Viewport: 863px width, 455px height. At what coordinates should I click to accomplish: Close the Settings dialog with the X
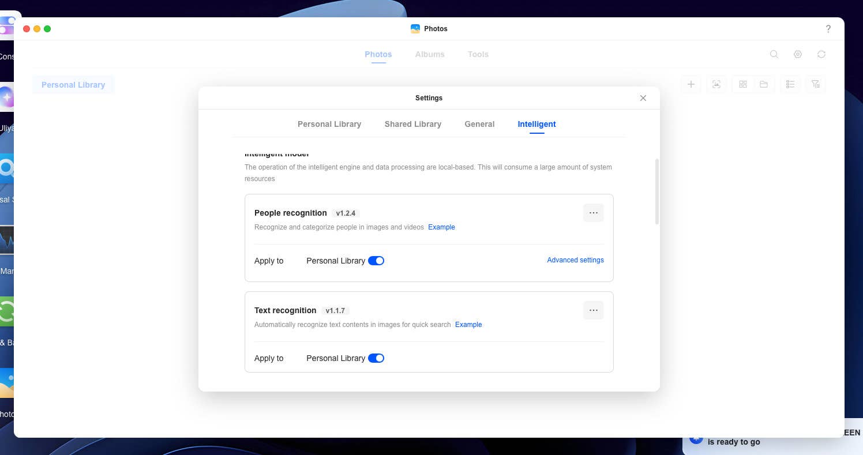643,98
